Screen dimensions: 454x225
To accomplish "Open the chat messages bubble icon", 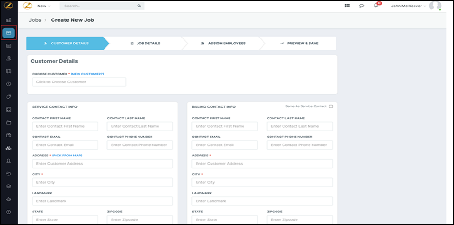I will pos(362,6).
